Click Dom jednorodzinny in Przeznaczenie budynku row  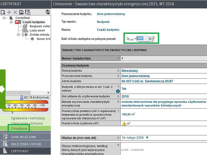(x=136, y=76)
